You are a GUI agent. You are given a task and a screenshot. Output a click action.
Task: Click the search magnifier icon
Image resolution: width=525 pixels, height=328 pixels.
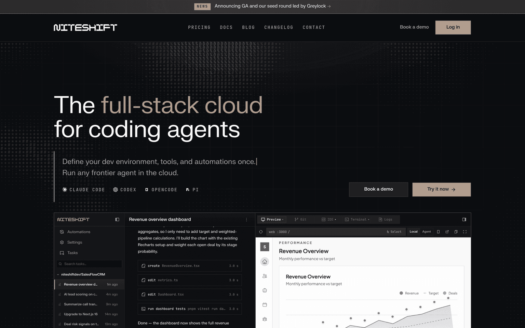(x=60, y=264)
